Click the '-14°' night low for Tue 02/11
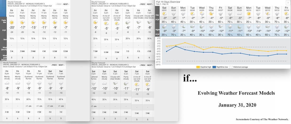This screenshot has height=124, width=291. coord(258,31)
